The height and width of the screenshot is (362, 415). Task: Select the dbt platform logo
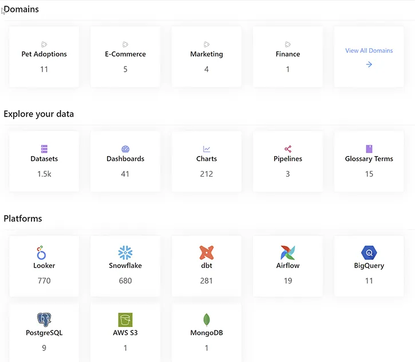pyautogui.click(x=207, y=252)
